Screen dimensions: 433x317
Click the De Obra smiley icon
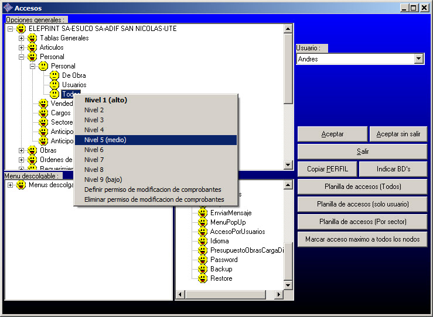[x=54, y=75]
